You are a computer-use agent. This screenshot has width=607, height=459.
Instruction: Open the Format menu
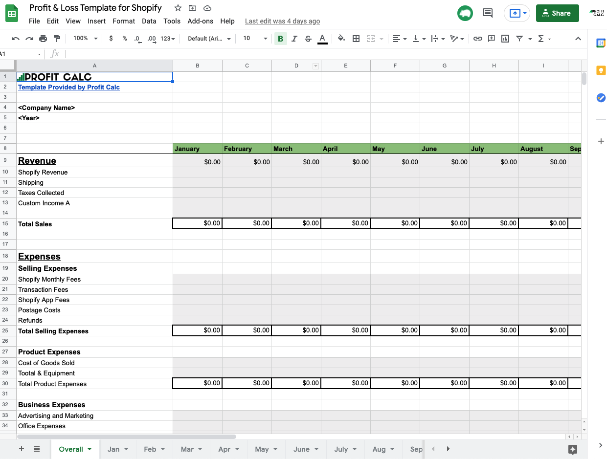(123, 21)
